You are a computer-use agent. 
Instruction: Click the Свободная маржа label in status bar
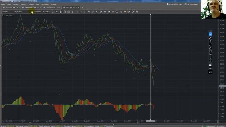(x=22, y=126)
